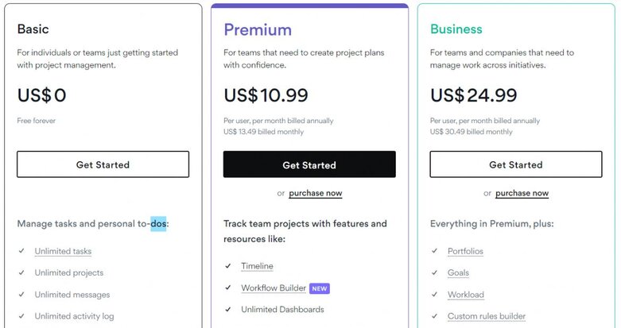Click checkmark icon next to Unlimited tasks
The width and height of the screenshot is (621, 328).
[x=21, y=251]
